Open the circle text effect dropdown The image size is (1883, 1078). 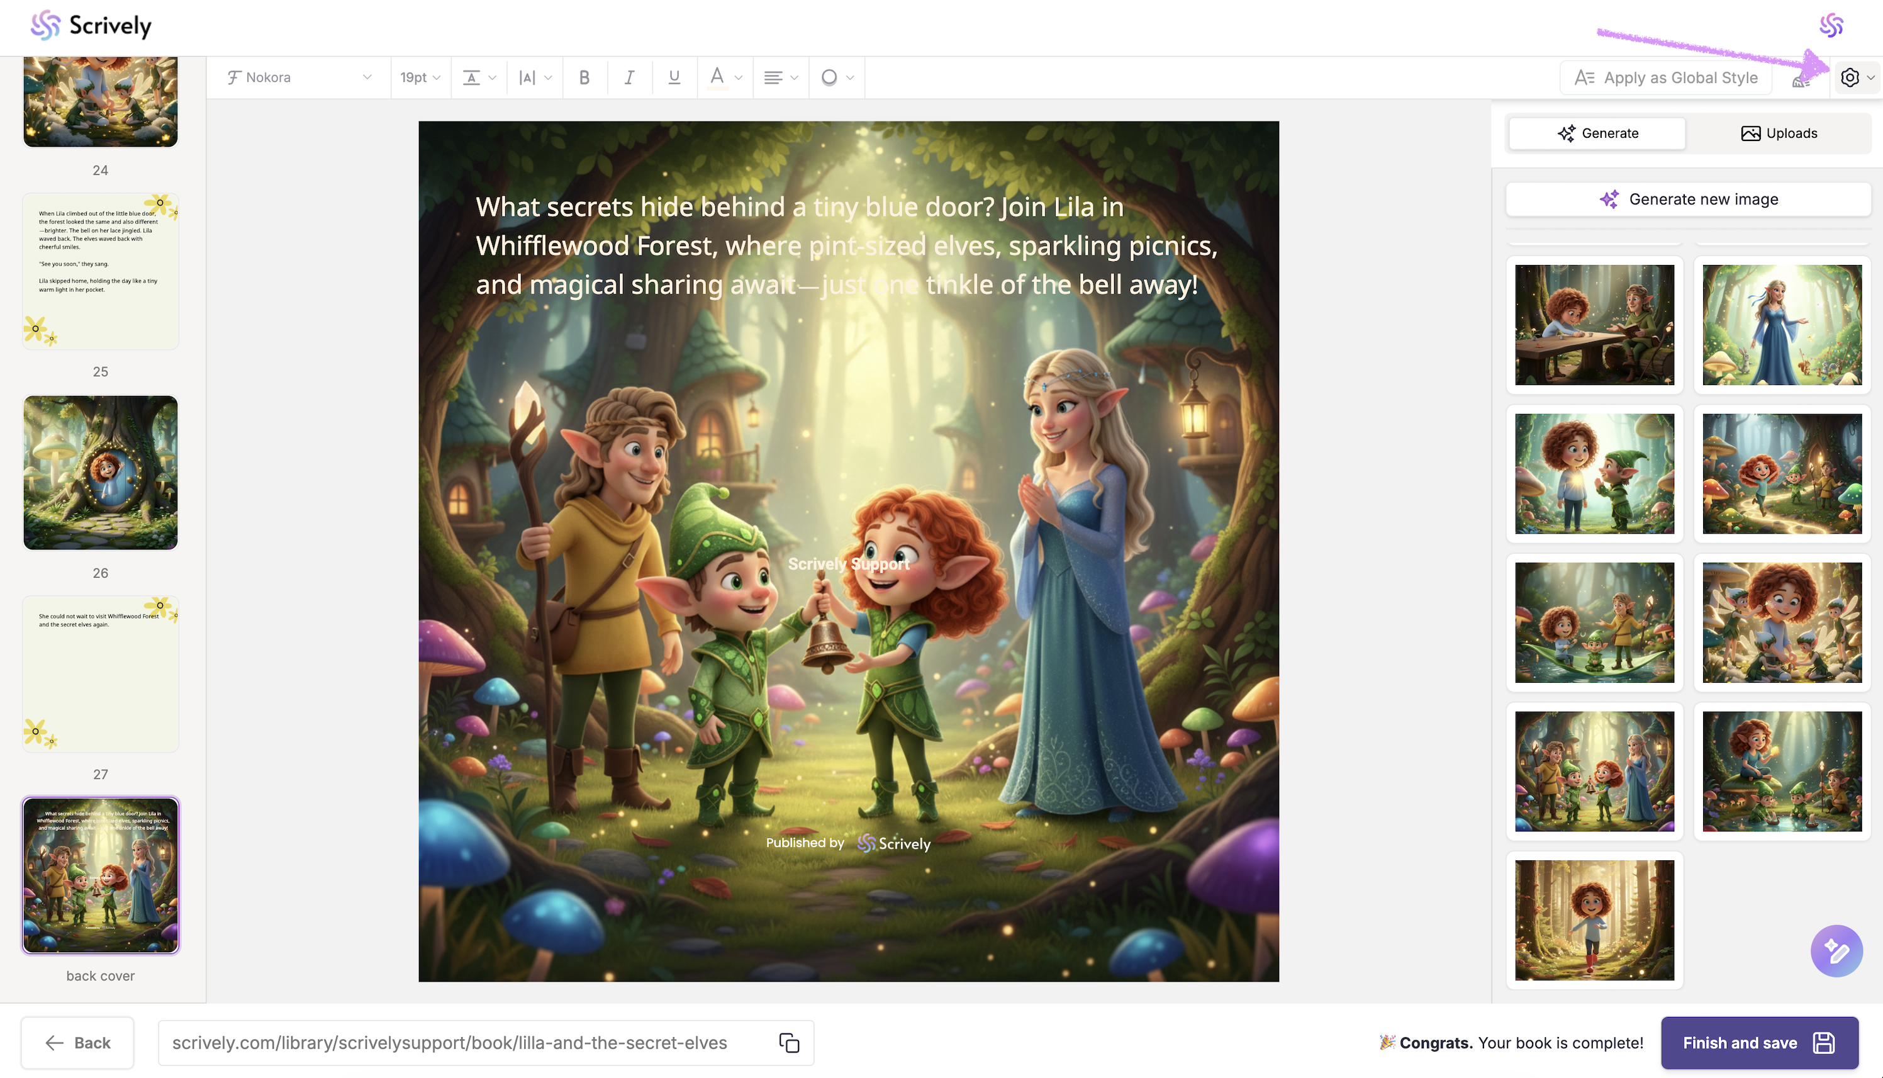pos(836,77)
